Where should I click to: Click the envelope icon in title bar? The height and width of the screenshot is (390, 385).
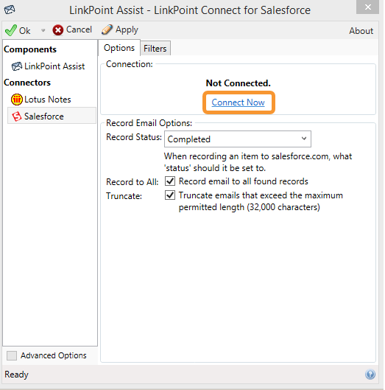coord(10,10)
